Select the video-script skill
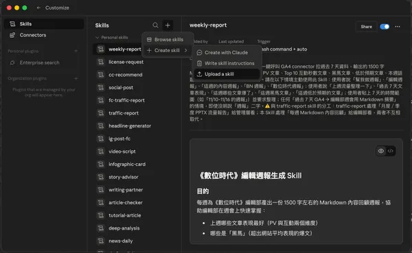This screenshot has width=412, height=253. tap(135, 152)
